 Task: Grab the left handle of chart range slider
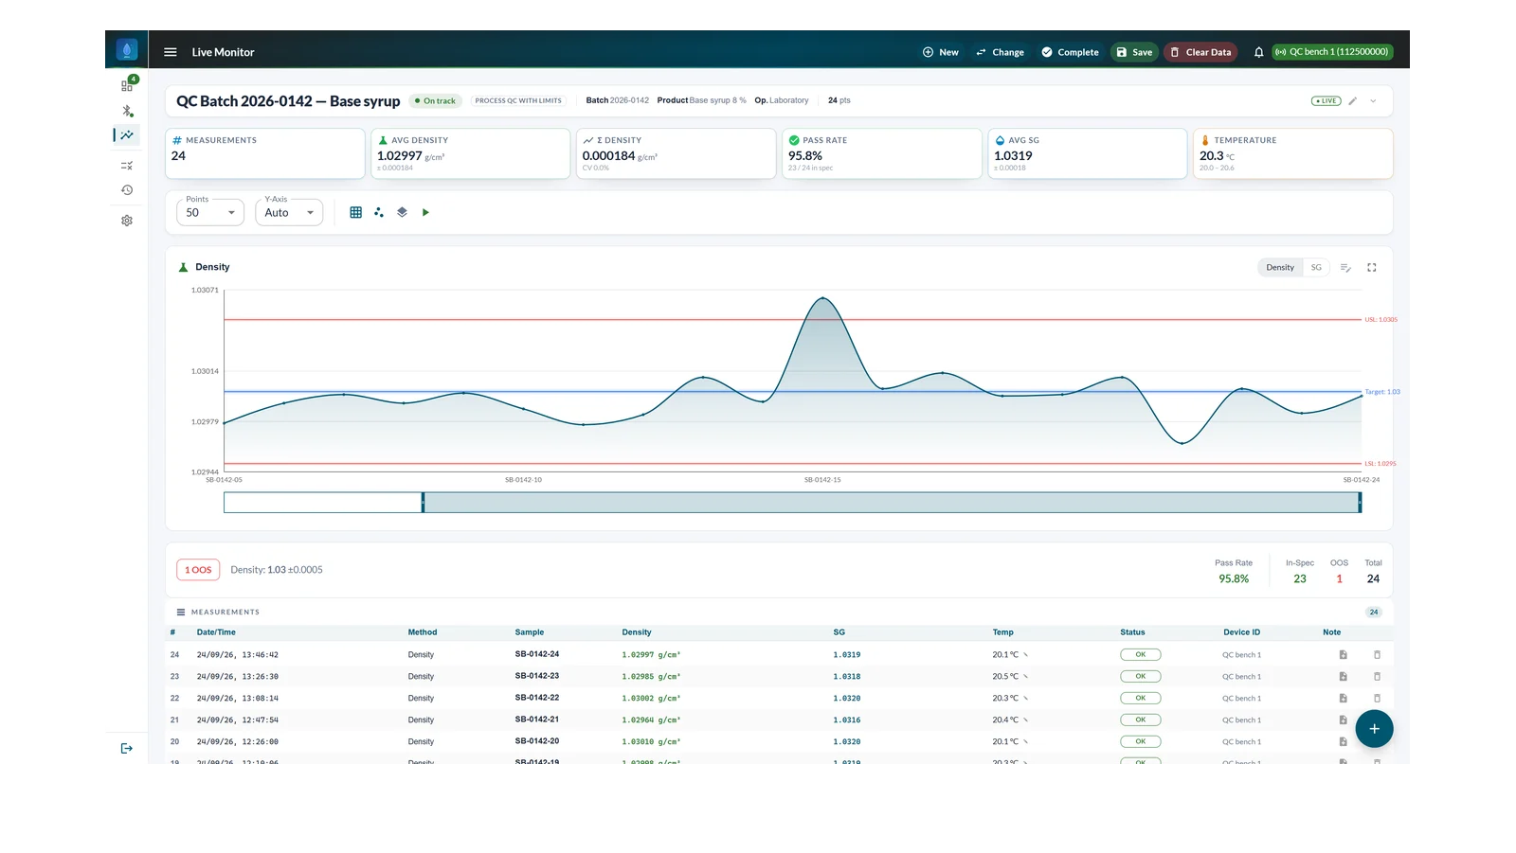pos(423,503)
